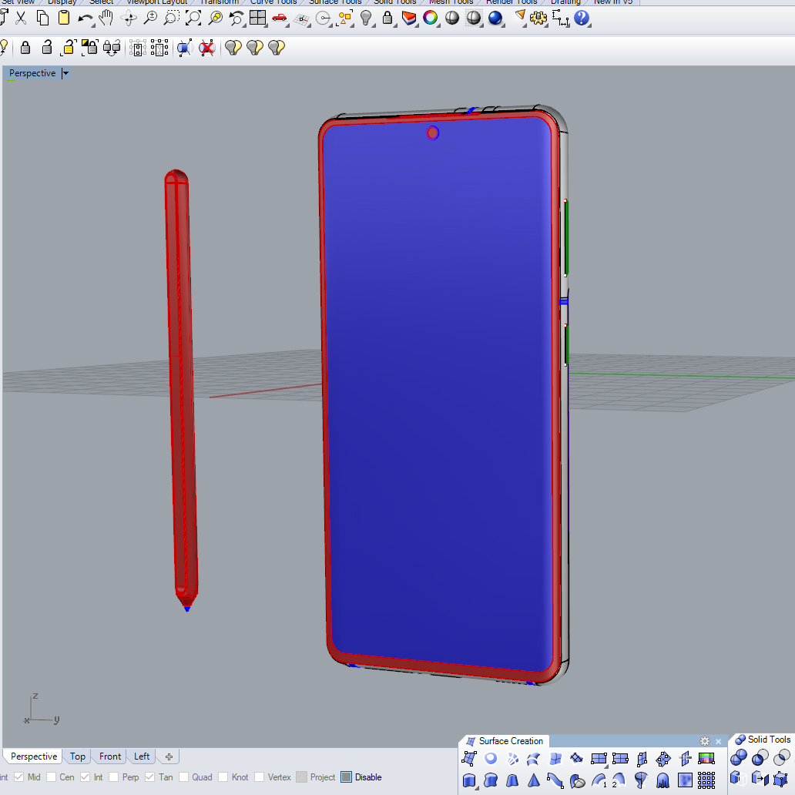Screen dimensions: 795x795
Task: Close the Surface Creation panel
Action: click(718, 741)
